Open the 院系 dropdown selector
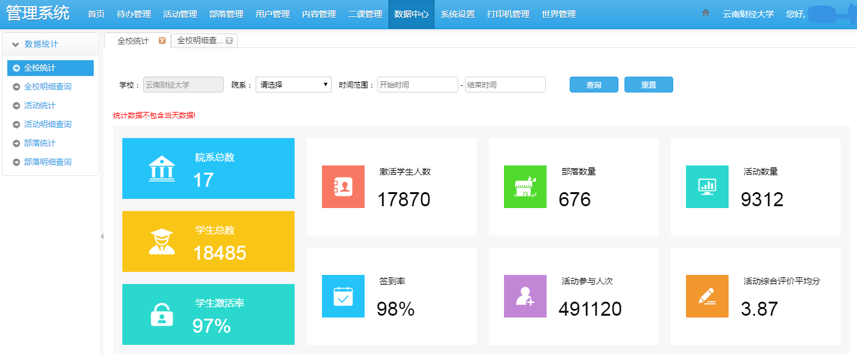 (x=293, y=85)
